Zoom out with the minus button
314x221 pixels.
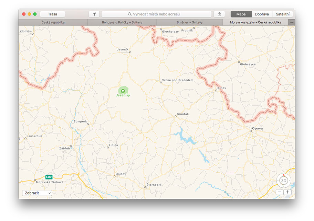[x=280, y=192]
